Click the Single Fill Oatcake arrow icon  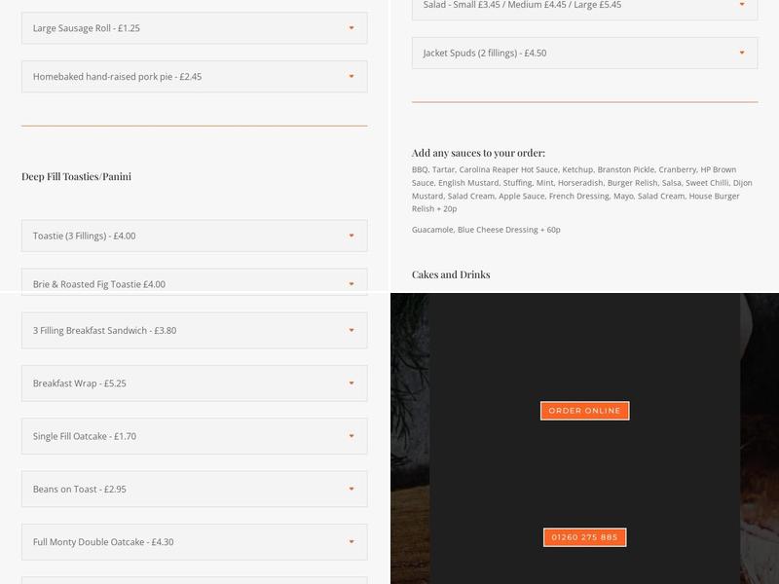coord(352,436)
